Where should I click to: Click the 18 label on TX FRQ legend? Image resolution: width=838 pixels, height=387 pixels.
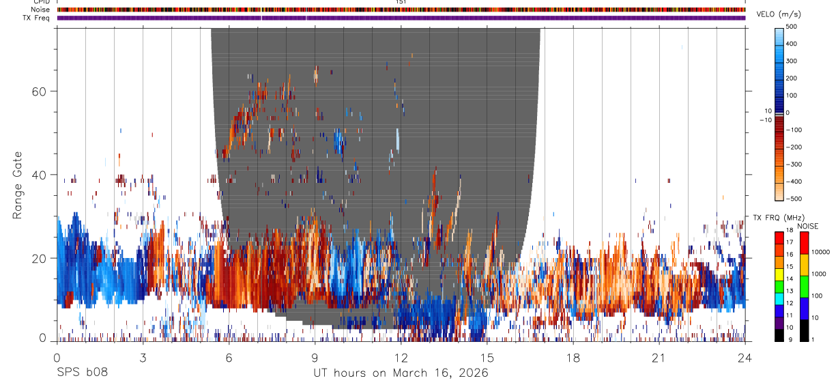pyautogui.click(x=790, y=231)
